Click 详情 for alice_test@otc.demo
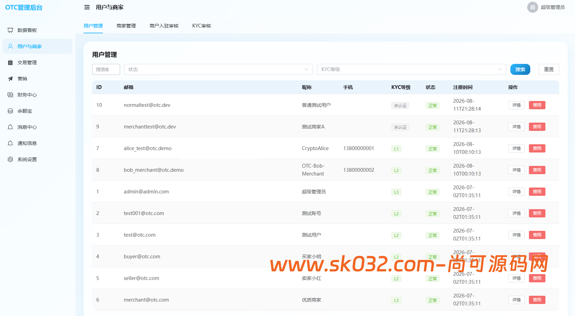The image size is (575, 316). pos(517,148)
